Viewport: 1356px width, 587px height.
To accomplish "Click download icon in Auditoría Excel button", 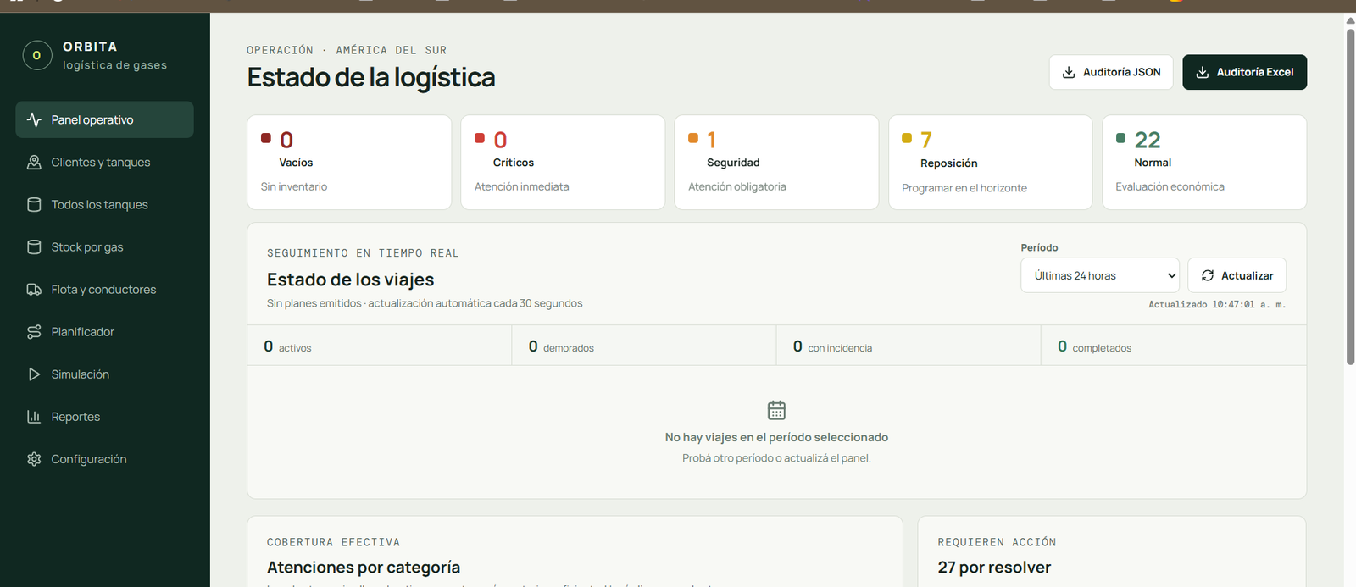I will click(1202, 72).
